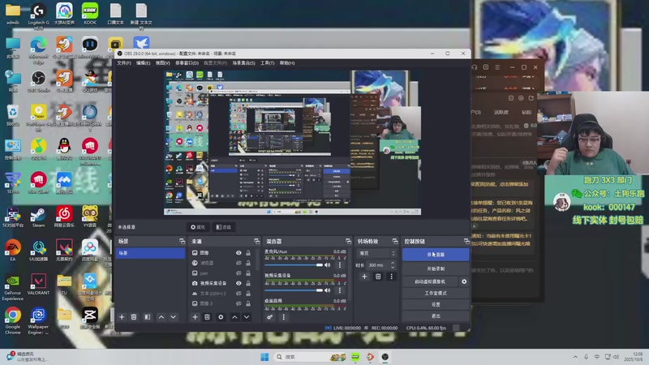Toggle the lock on the 图像 source
The width and height of the screenshot is (649, 365).
click(x=248, y=253)
